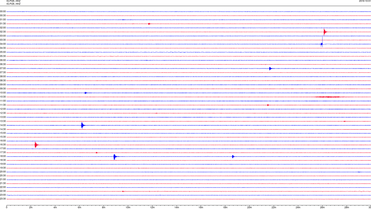371x209 pixels.
Task: Click the tiny red event on the 13:30 trace
Action: point(344,121)
